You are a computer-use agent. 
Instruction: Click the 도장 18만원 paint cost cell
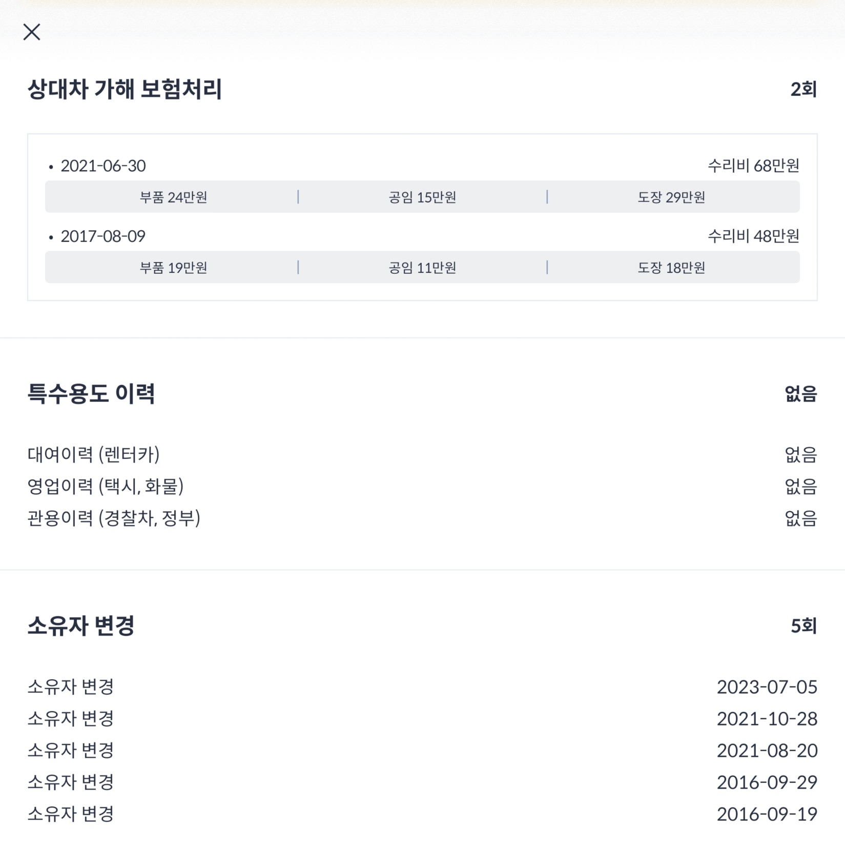[x=671, y=268]
